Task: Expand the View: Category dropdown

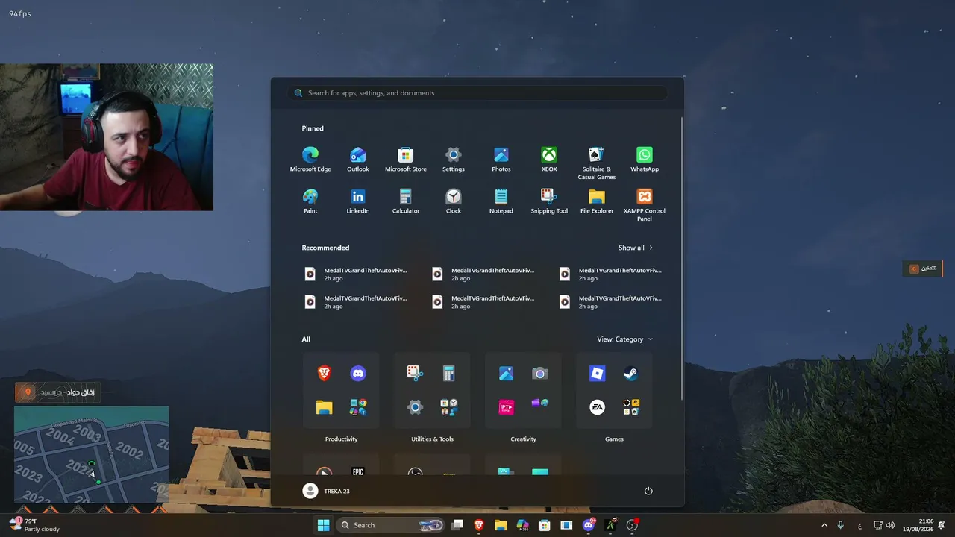Action: [625, 339]
